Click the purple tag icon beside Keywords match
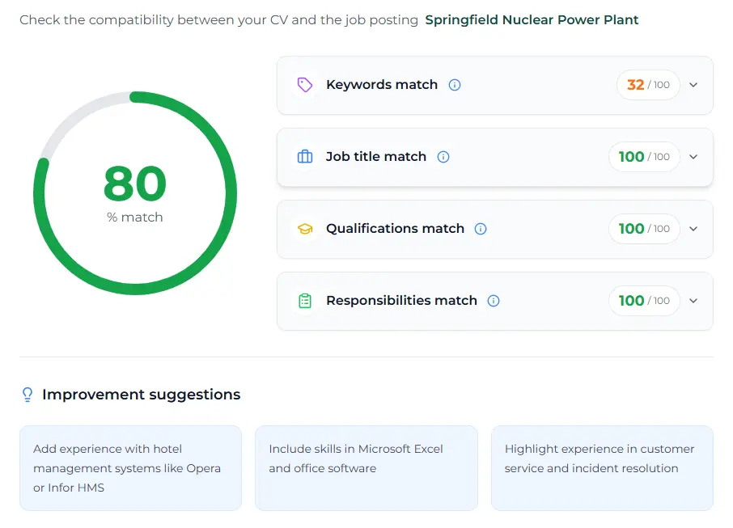Screen dimensions: 733x528 pos(304,84)
